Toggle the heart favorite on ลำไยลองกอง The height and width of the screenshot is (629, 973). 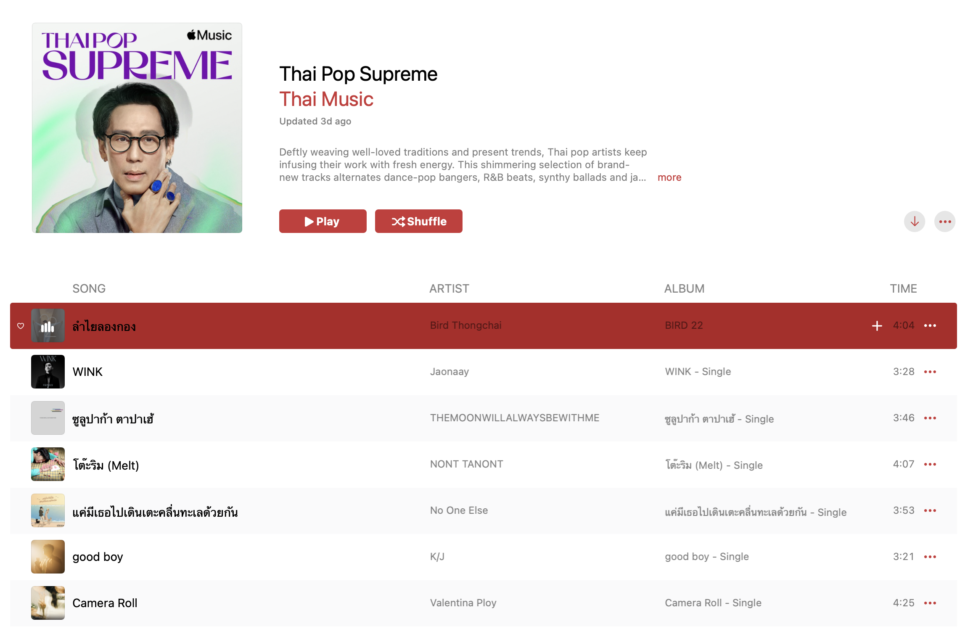point(21,326)
